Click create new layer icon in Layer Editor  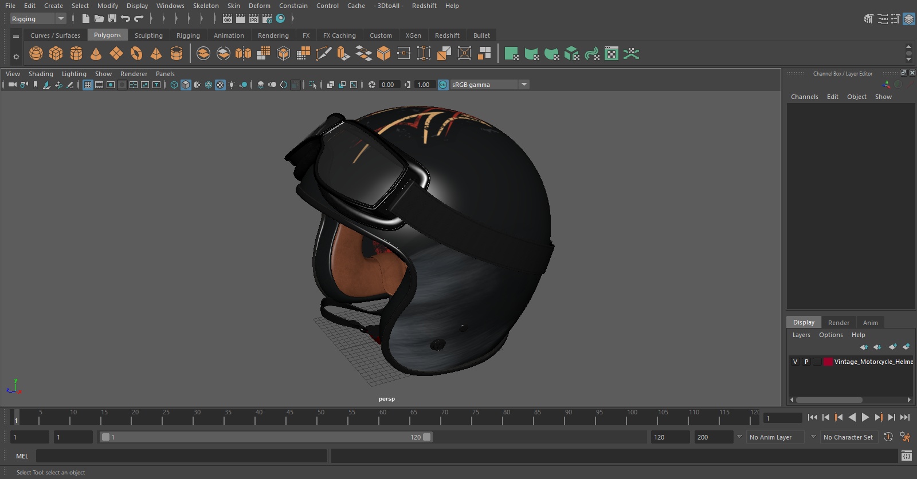892,347
